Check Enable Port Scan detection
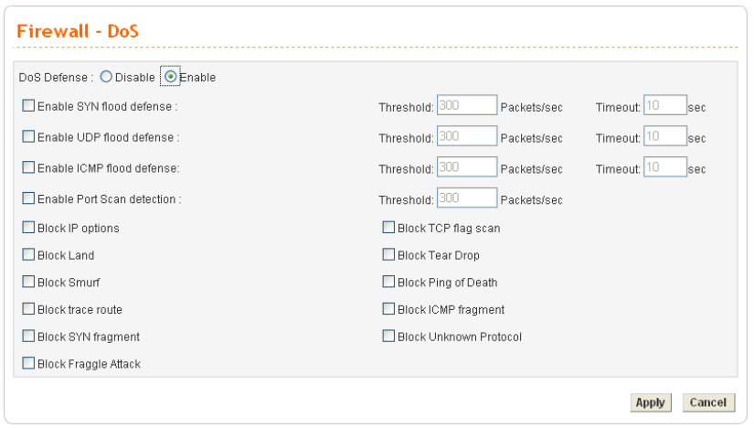Viewport: 754px width, 428px height. click(28, 198)
